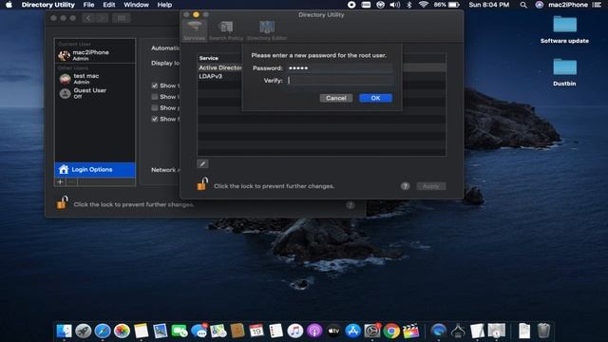The width and height of the screenshot is (608, 342).
Task: Open Search Policy in Directory Utility toolbar
Action: click(226, 30)
